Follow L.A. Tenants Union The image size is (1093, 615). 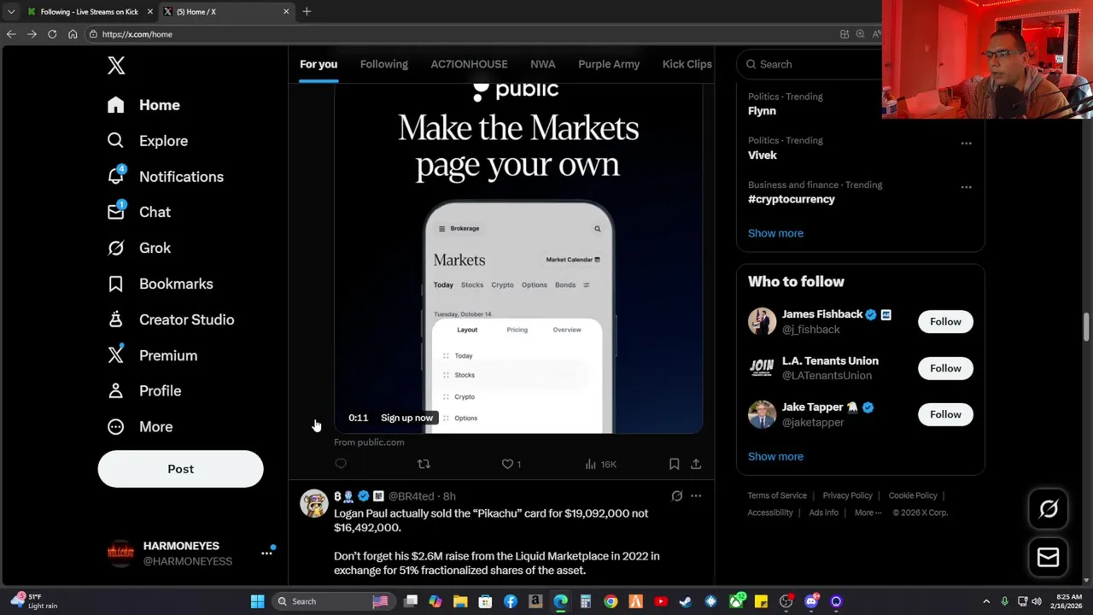(945, 368)
